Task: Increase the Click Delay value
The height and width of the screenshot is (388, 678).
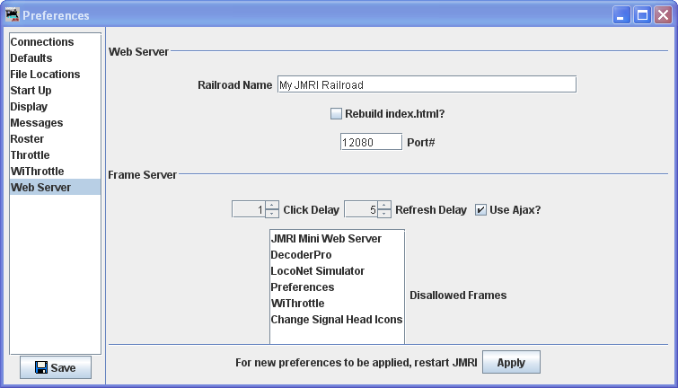Action: click(272, 205)
